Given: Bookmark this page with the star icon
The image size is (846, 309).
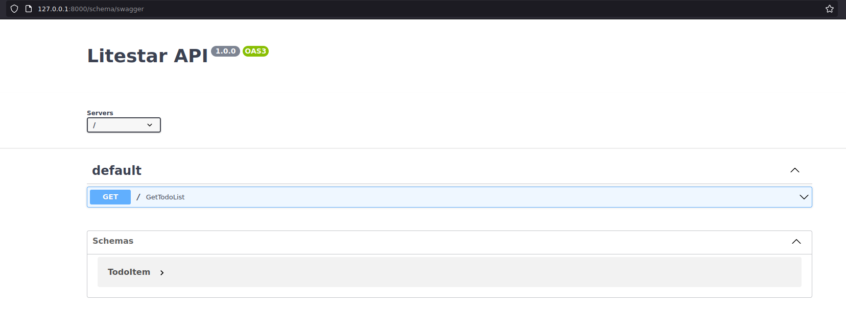Looking at the screenshot, I should [830, 9].
